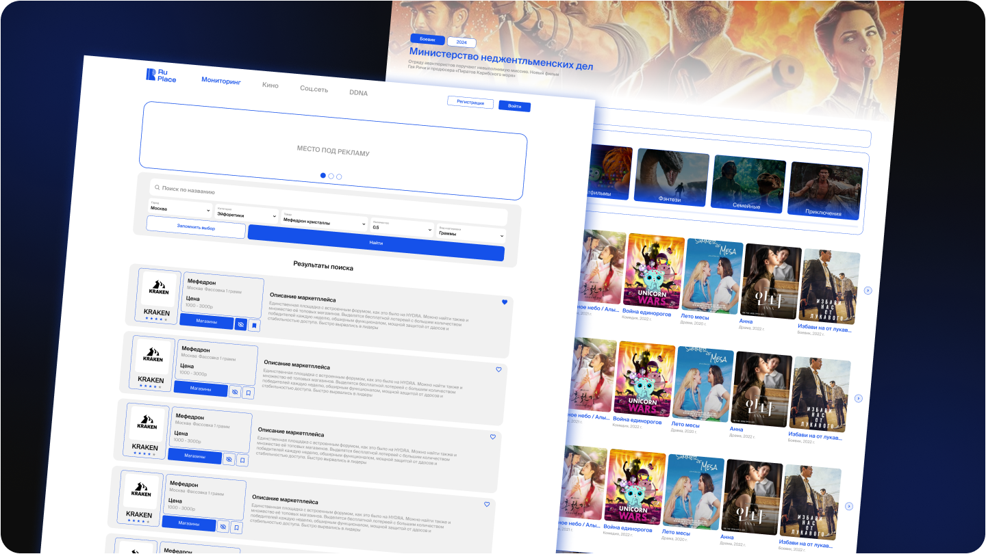
Task: Click the bookmark icon on the third result card
Action: point(242,460)
